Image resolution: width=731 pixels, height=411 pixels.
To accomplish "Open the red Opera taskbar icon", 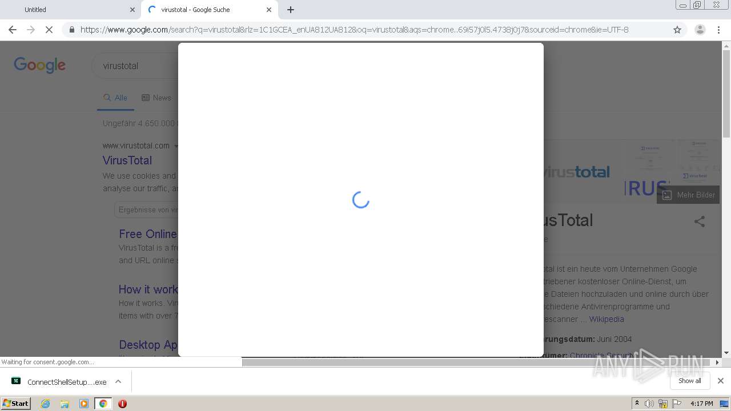I will [x=122, y=404].
